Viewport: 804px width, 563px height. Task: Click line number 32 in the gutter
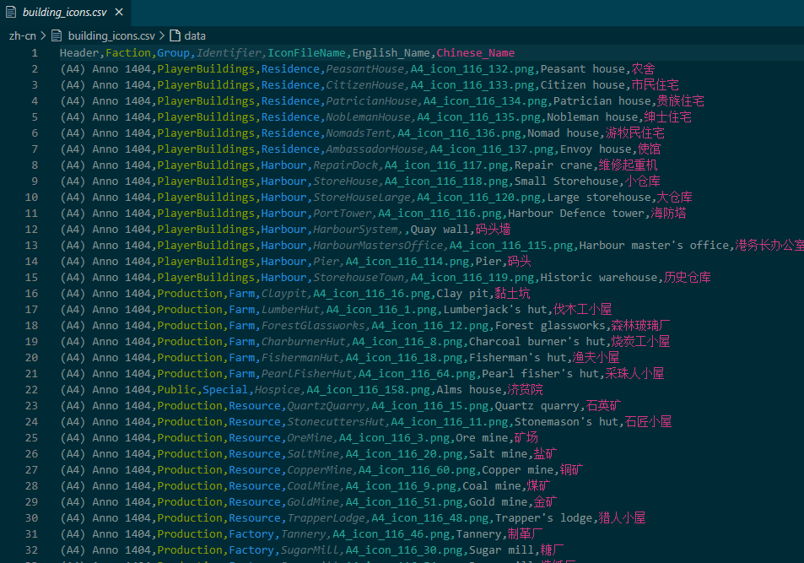point(31,550)
